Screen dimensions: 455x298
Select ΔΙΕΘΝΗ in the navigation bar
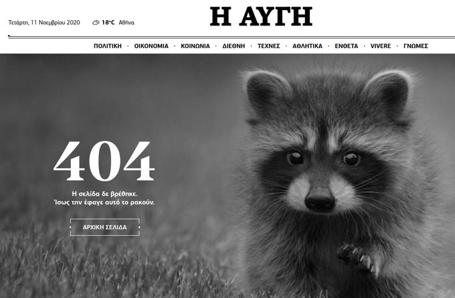click(234, 46)
